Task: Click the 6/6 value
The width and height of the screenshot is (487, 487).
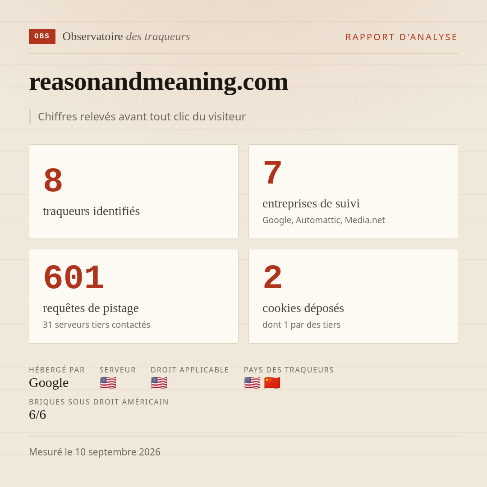Action: click(37, 415)
